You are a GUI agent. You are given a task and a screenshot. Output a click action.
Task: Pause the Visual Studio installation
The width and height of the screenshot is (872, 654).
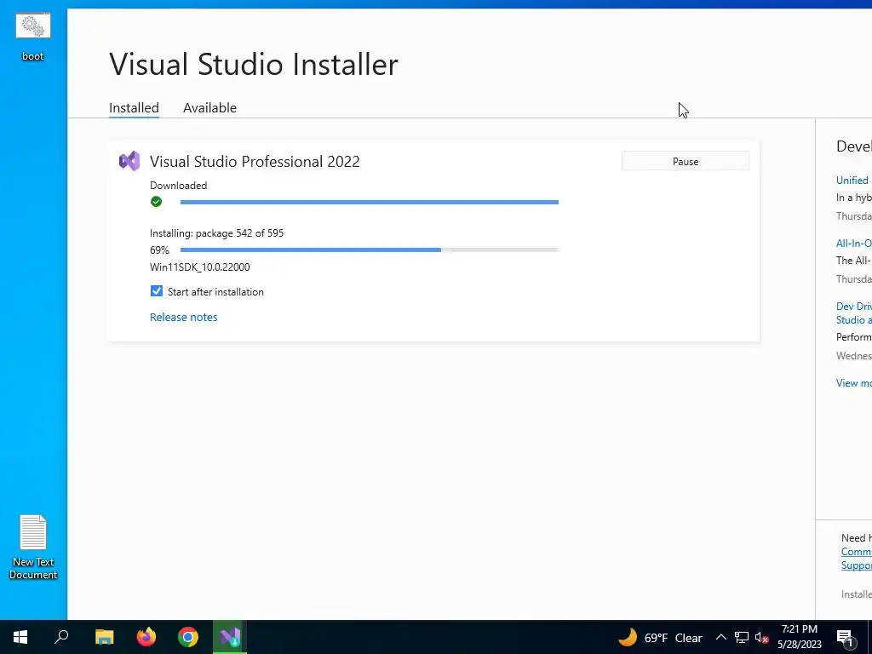686,161
